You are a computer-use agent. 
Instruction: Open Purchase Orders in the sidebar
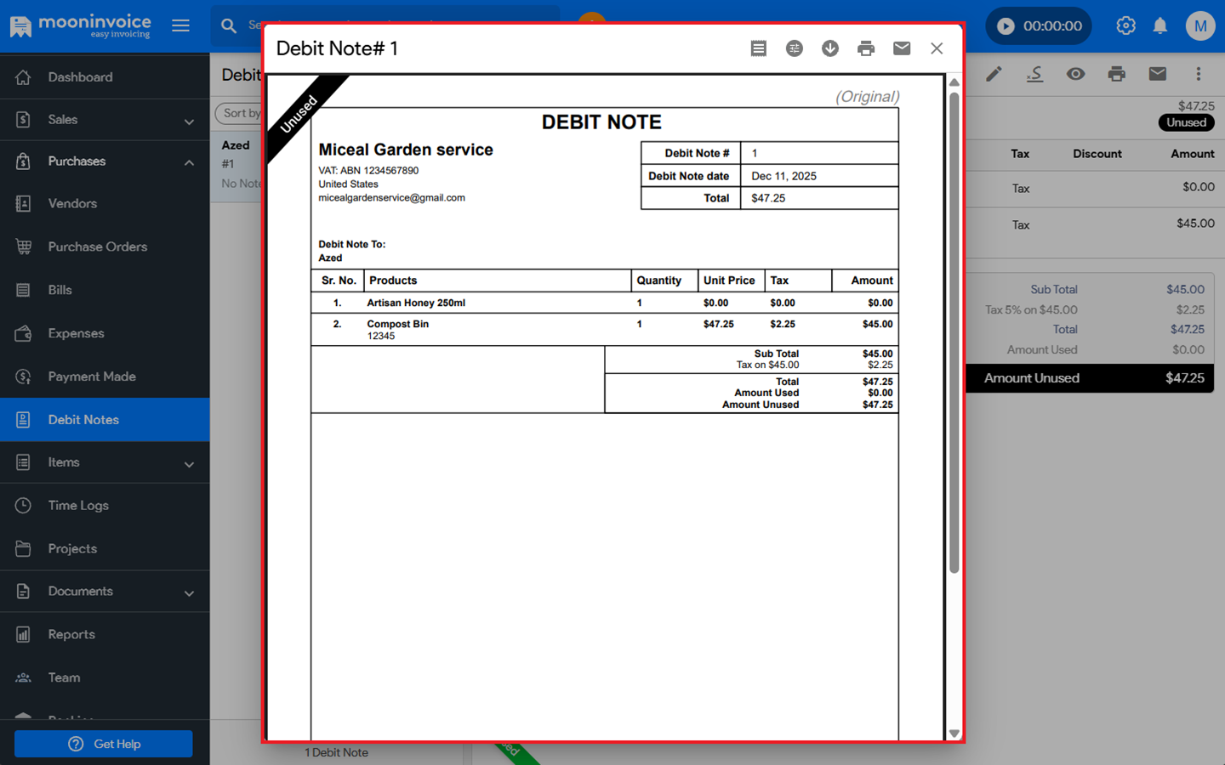pos(97,246)
